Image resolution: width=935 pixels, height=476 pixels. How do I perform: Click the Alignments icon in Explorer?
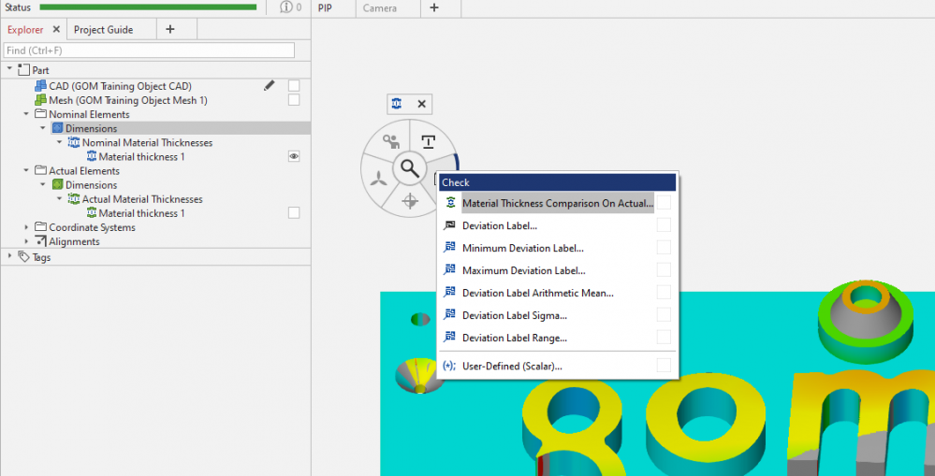(40, 241)
